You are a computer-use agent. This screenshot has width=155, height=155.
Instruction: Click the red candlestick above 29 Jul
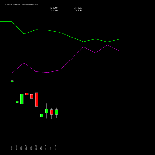(x=52, y=112)
